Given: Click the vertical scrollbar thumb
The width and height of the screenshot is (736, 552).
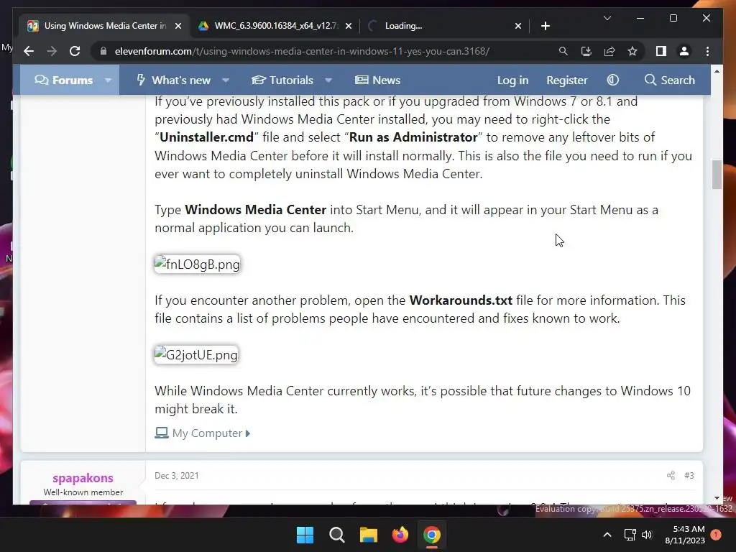Looking at the screenshot, I should coord(717,175).
